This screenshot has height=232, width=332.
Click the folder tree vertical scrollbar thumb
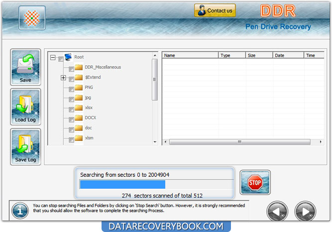coord(155,80)
